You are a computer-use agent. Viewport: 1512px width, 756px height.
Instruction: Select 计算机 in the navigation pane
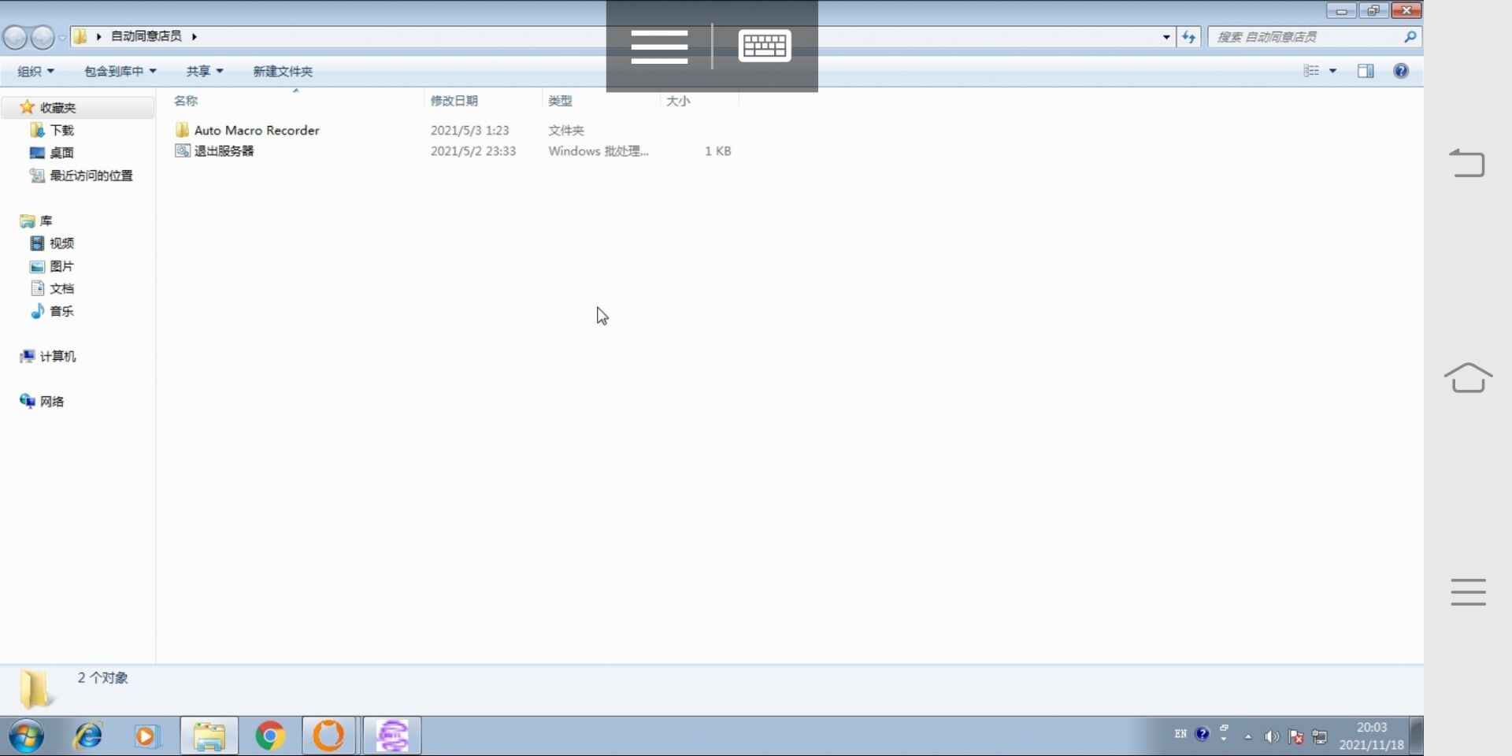click(57, 356)
